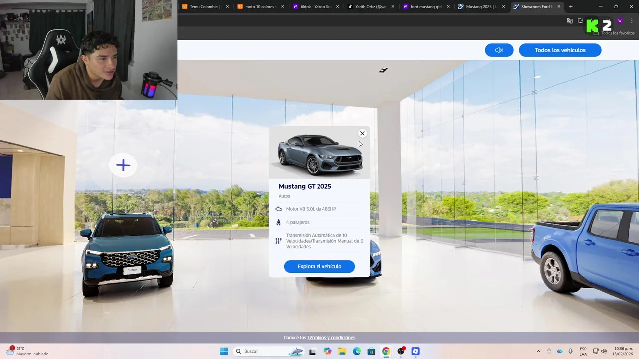Close the Temu Colombia tab
This screenshot has height=359, width=639.
pos(227,7)
